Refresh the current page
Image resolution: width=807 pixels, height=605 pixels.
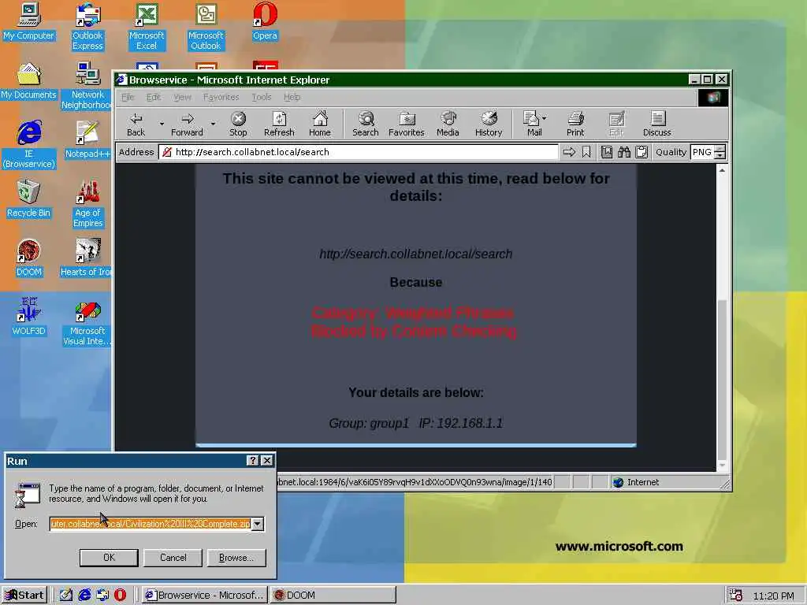(279, 124)
